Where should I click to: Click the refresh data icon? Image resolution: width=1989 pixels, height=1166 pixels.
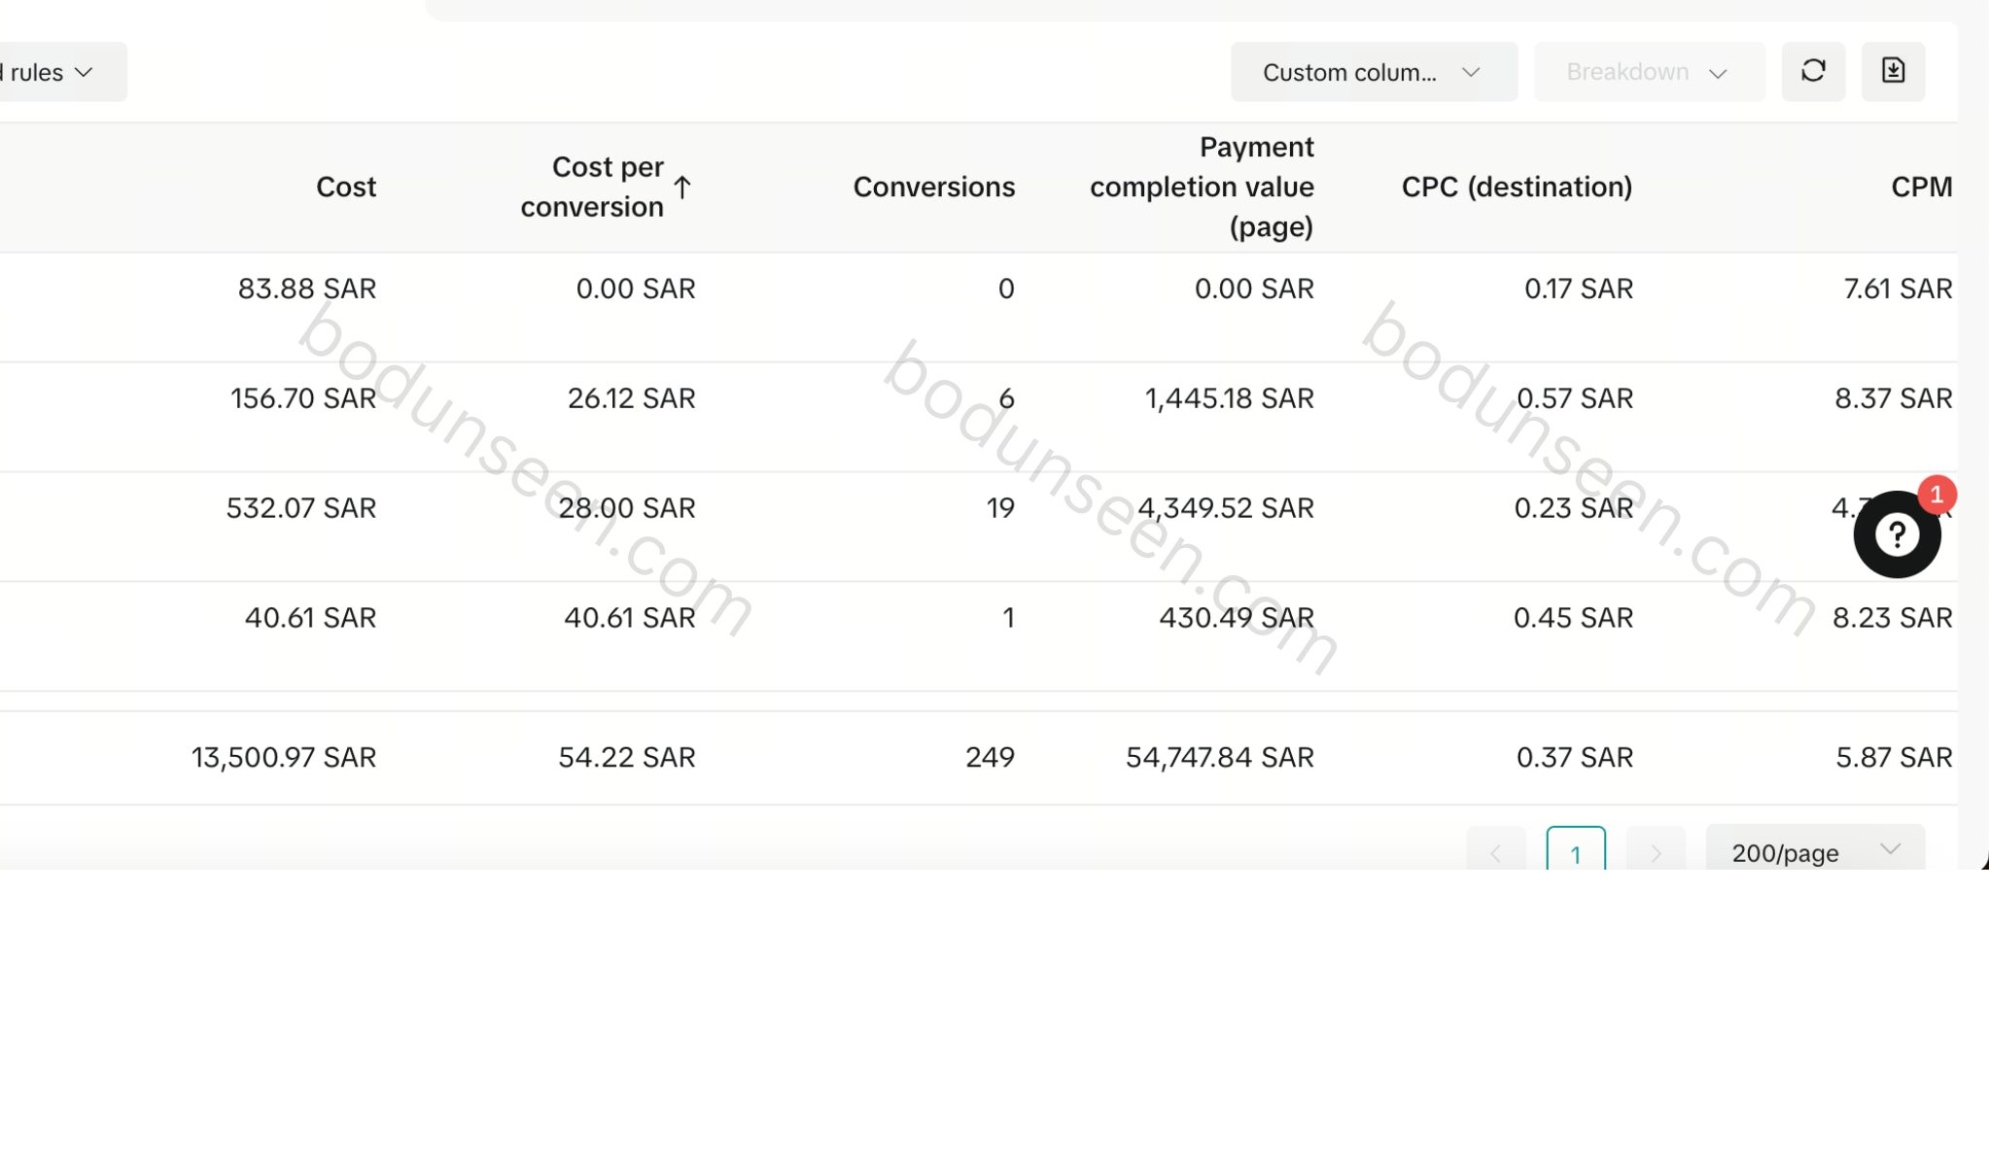(x=1813, y=71)
